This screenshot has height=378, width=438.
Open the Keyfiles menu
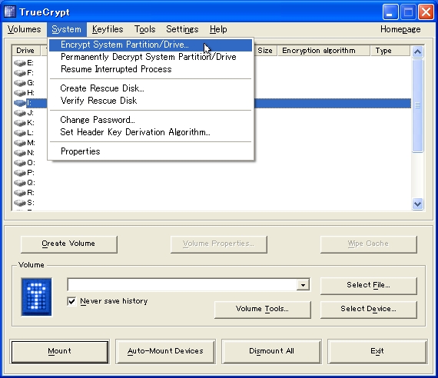108,29
